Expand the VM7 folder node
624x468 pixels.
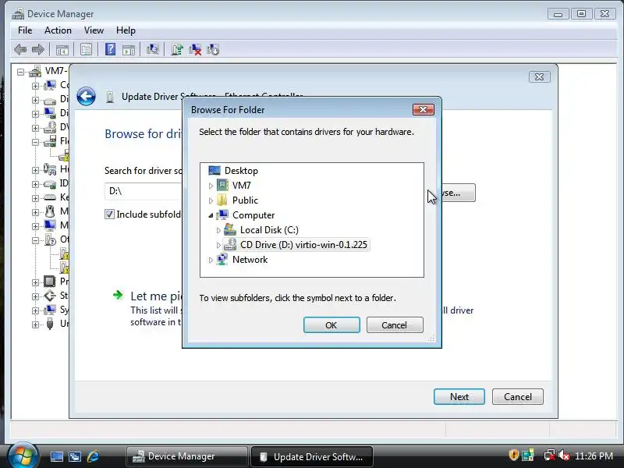[x=211, y=186]
